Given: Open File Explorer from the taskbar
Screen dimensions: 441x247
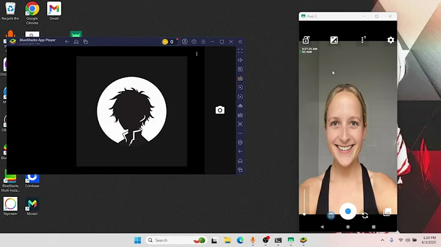Looking at the screenshot, I should 227,240.
